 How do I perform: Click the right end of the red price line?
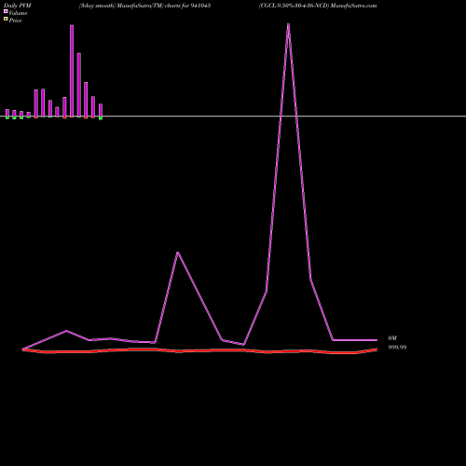coord(377,349)
